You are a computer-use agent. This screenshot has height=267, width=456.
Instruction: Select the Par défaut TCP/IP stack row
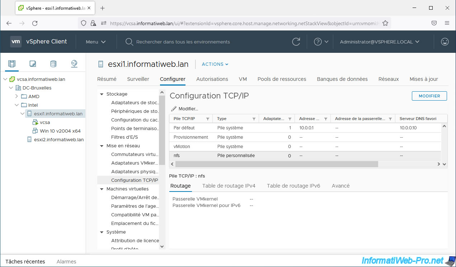(305, 128)
